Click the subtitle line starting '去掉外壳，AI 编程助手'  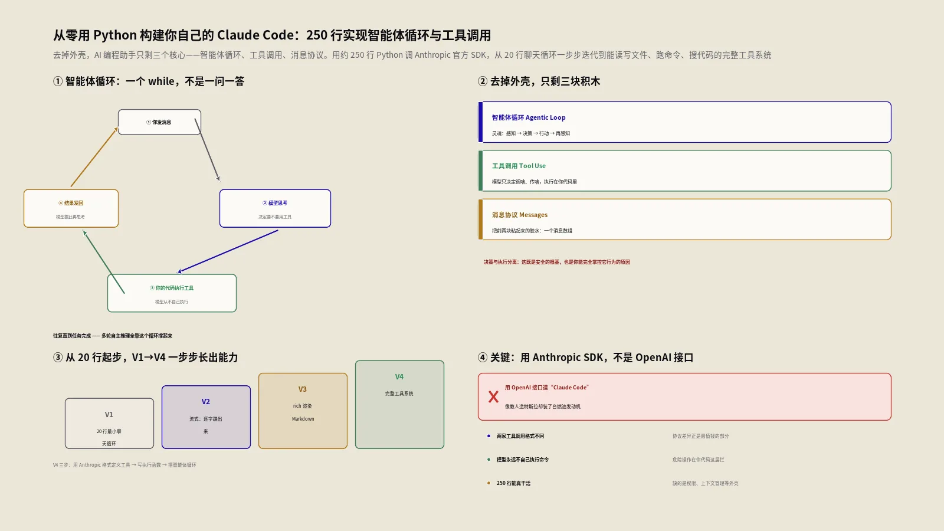click(412, 55)
